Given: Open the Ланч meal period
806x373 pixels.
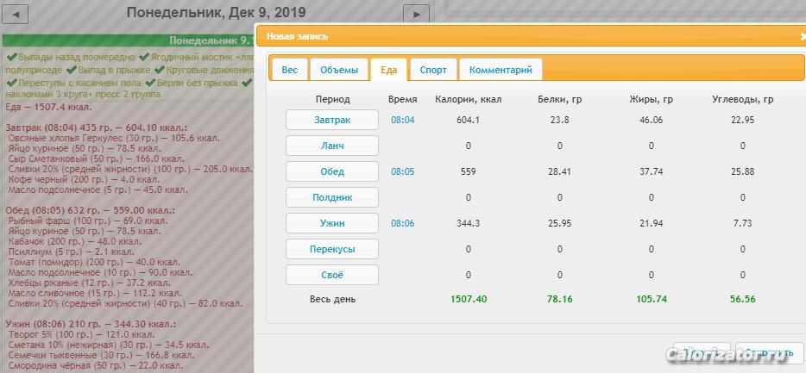Looking at the screenshot, I should tap(332, 146).
